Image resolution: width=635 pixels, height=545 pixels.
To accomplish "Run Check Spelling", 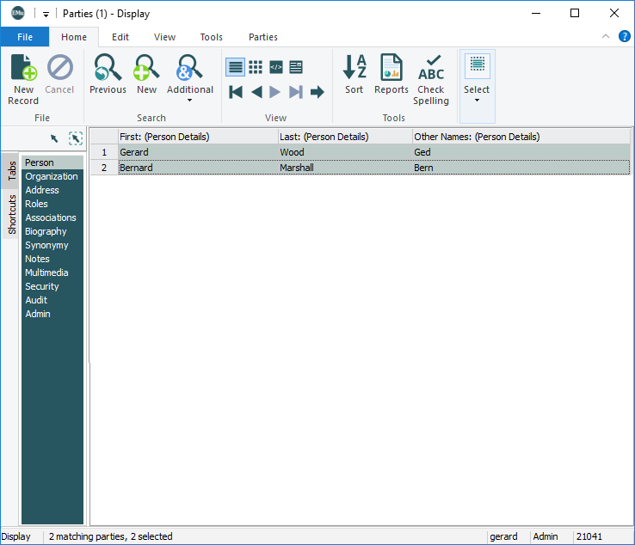I will point(431,69).
